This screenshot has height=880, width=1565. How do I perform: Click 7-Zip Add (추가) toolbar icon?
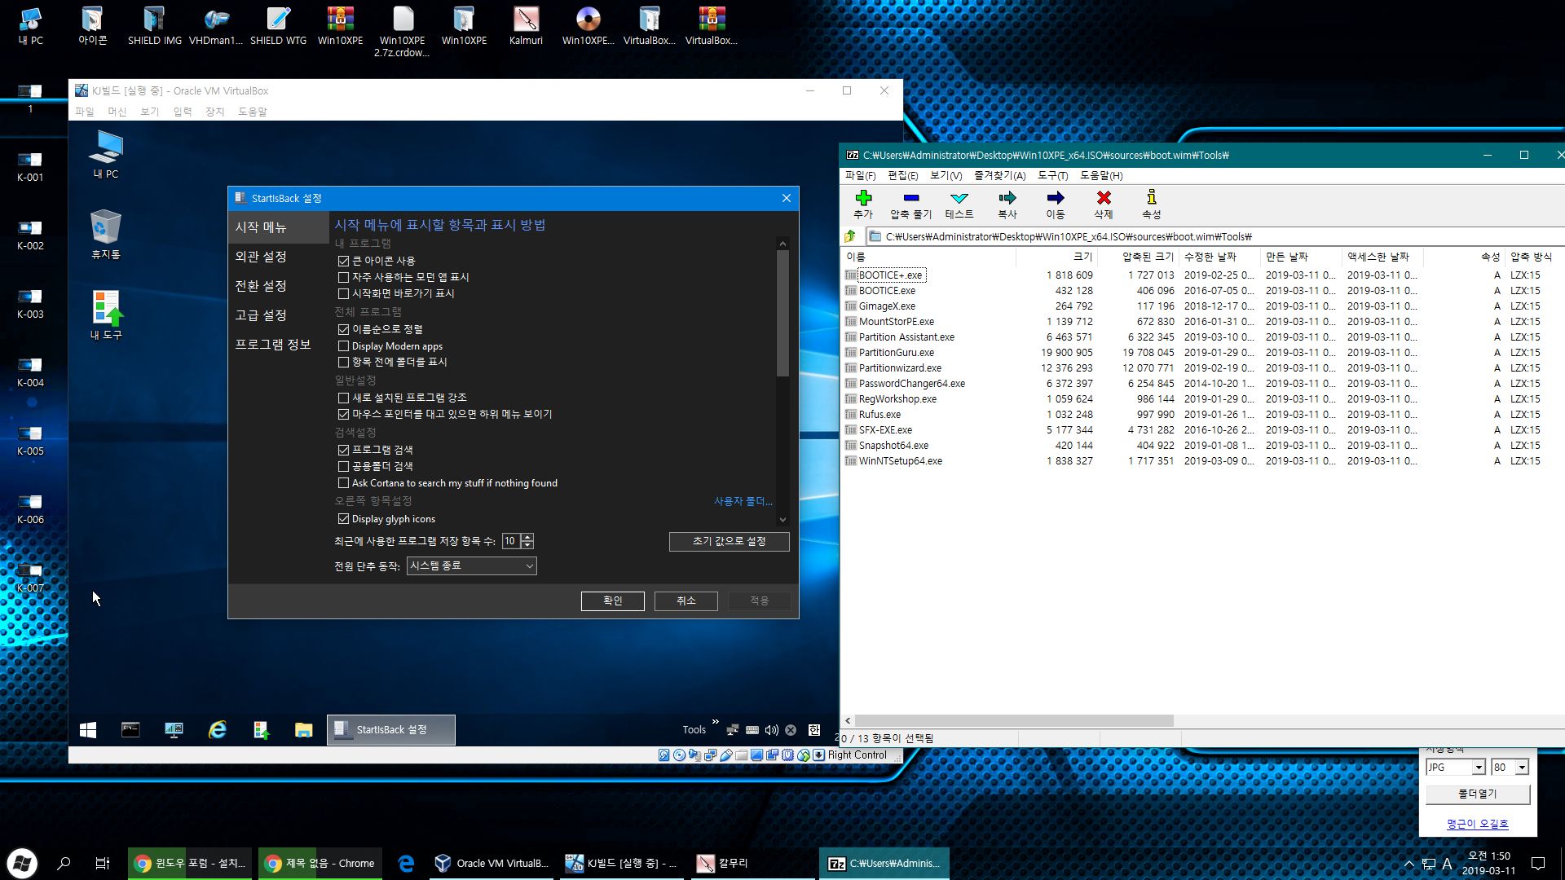863,198
